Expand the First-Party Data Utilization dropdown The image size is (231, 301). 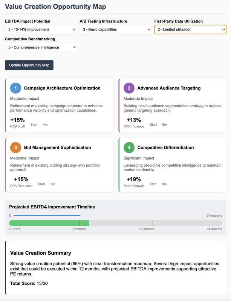tap(190, 29)
